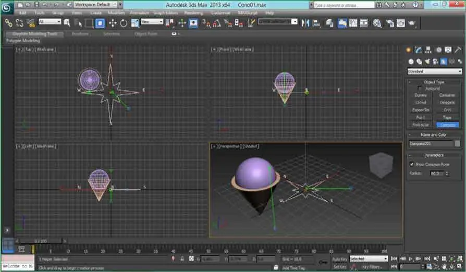Screen dimensions: 466x272
Task: Open the named selection sets dropdown
Action: tap(278, 22)
